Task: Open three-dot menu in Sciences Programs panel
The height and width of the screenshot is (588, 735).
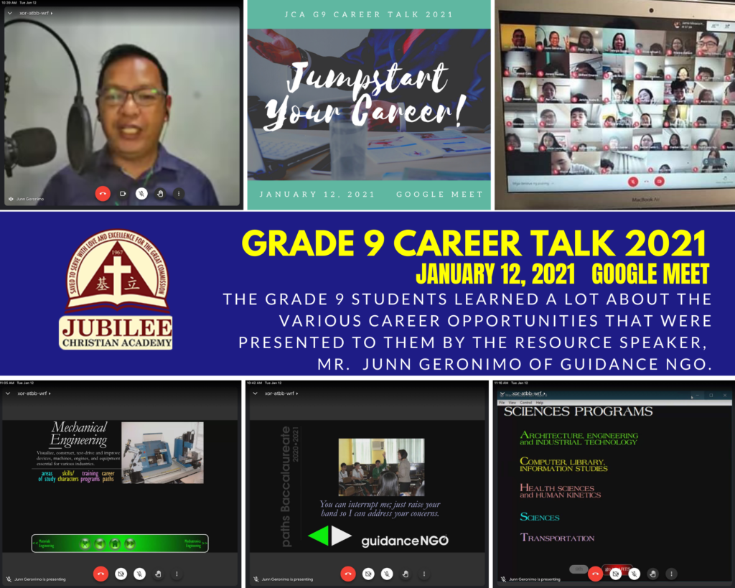Action: (671, 574)
